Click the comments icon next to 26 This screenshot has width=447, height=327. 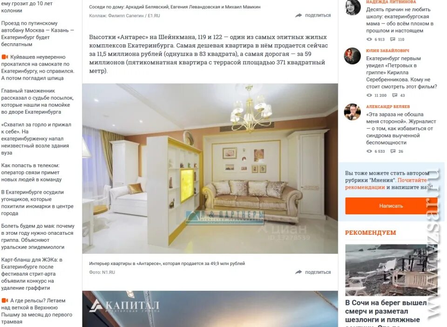pos(393,151)
